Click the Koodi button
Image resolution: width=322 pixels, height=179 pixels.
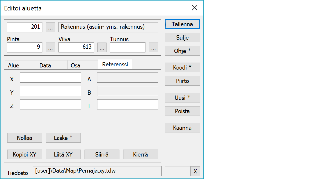coord(182,68)
